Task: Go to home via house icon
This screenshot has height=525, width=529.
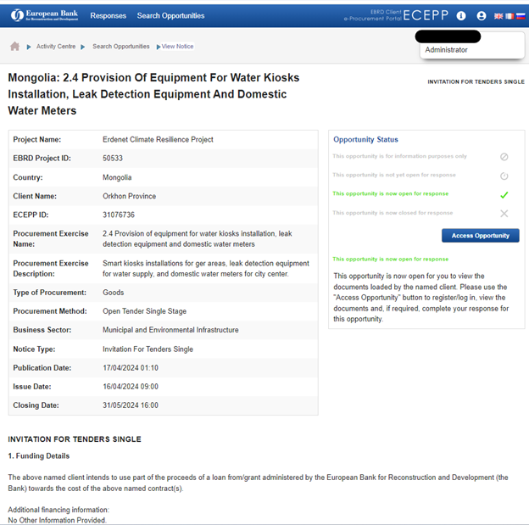Action: tap(15, 47)
